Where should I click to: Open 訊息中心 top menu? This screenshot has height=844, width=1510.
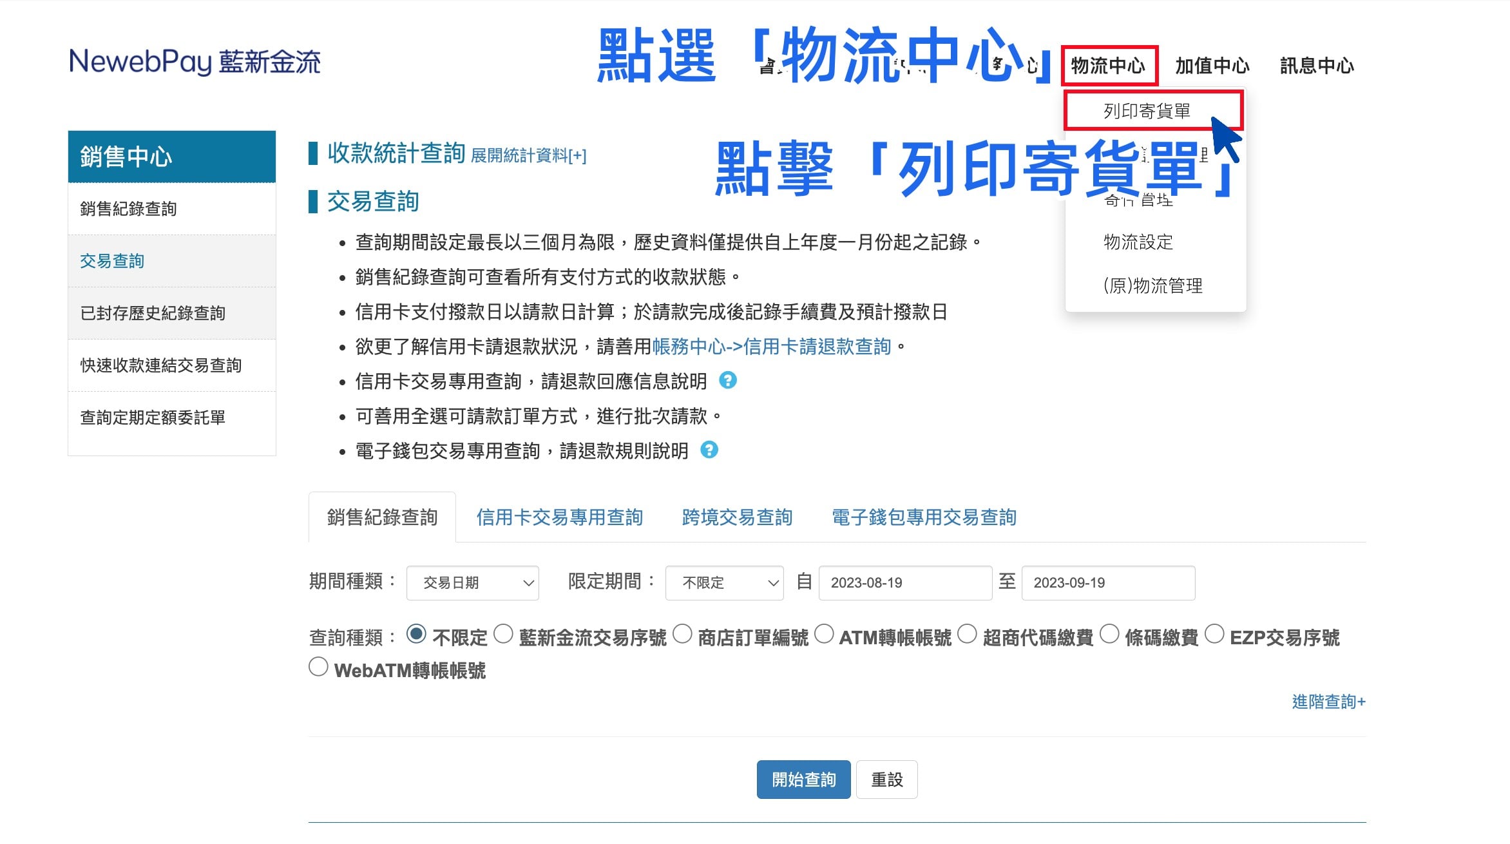[1317, 66]
